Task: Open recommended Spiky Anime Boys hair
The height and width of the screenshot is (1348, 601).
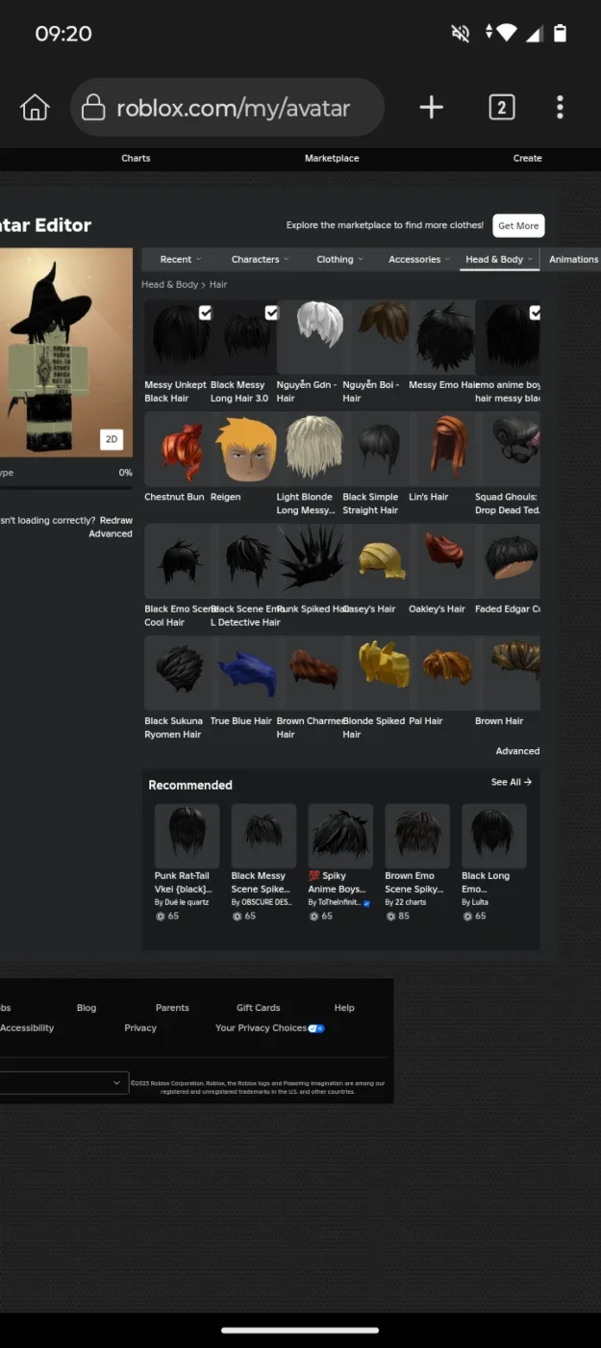Action: (340, 836)
